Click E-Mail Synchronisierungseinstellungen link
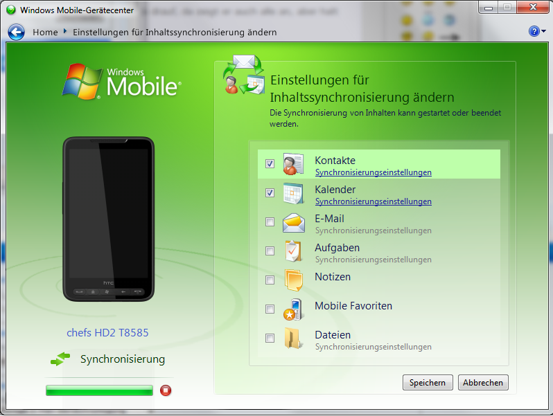The width and height of the screenshot is (553, 416). pos(373,230)
